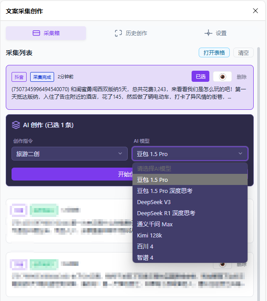Viewport: 267px width, 301px height.
Task: Click the history creation bracket icon
Action: [118, 33]
